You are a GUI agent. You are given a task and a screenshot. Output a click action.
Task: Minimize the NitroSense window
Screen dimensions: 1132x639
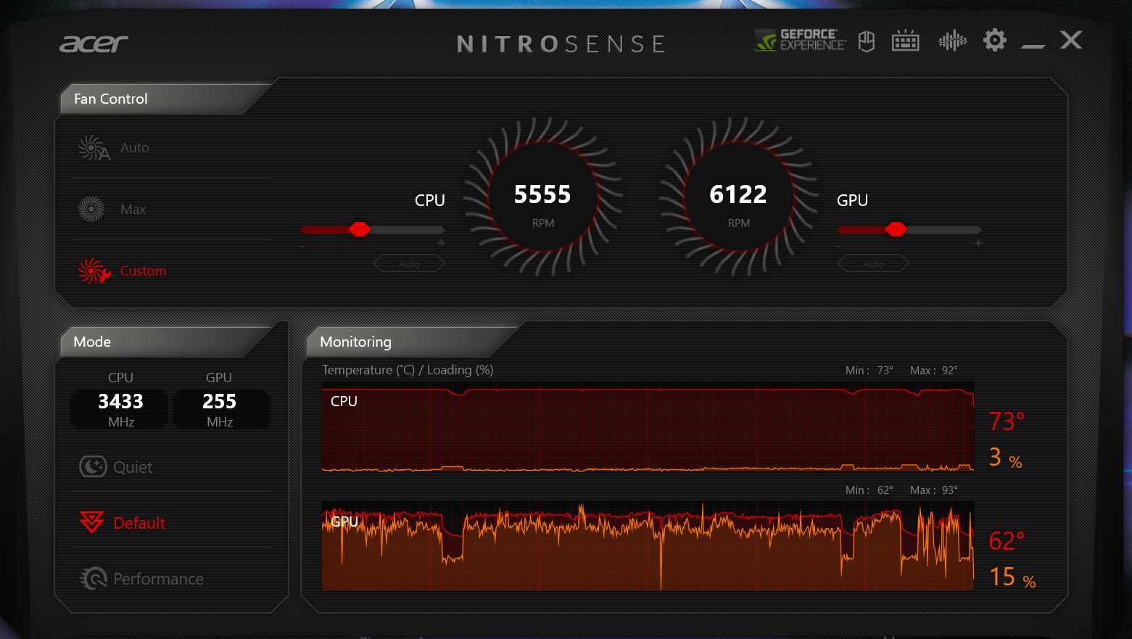[x=1033, y=47]
